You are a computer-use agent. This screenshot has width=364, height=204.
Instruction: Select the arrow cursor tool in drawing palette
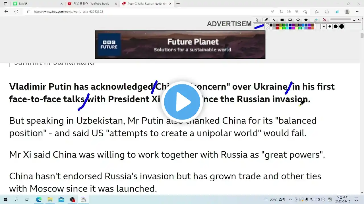tap(257, 20)
